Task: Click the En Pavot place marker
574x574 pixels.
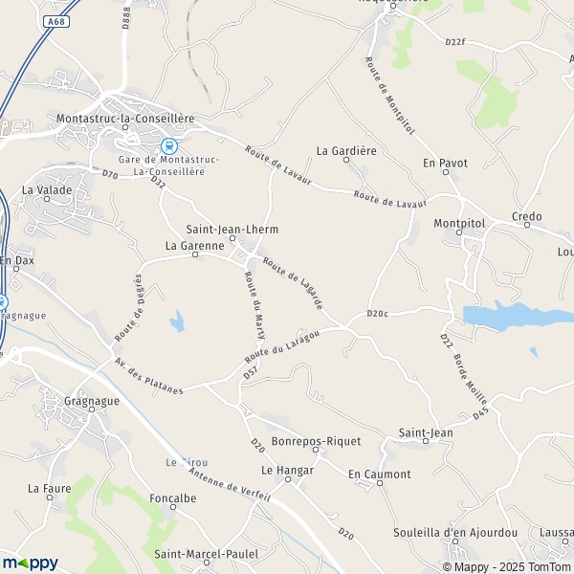Action: pos(446,172)
